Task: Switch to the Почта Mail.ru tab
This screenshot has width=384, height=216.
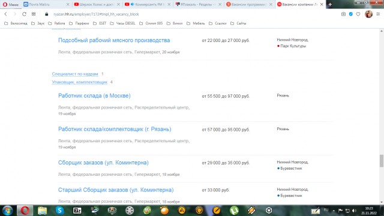Action: click(39, 4)
